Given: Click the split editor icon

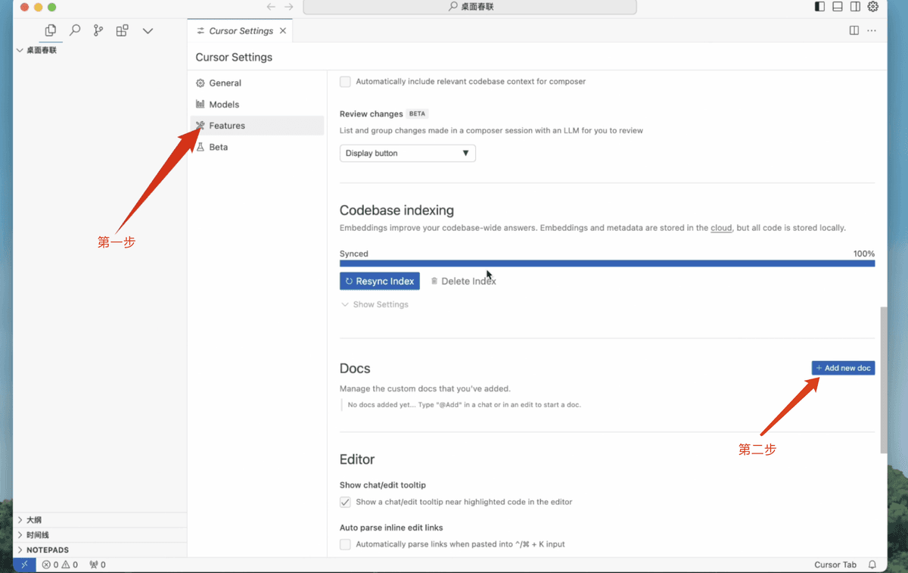Looking at the screenshot, I should [x=854, y=31].
